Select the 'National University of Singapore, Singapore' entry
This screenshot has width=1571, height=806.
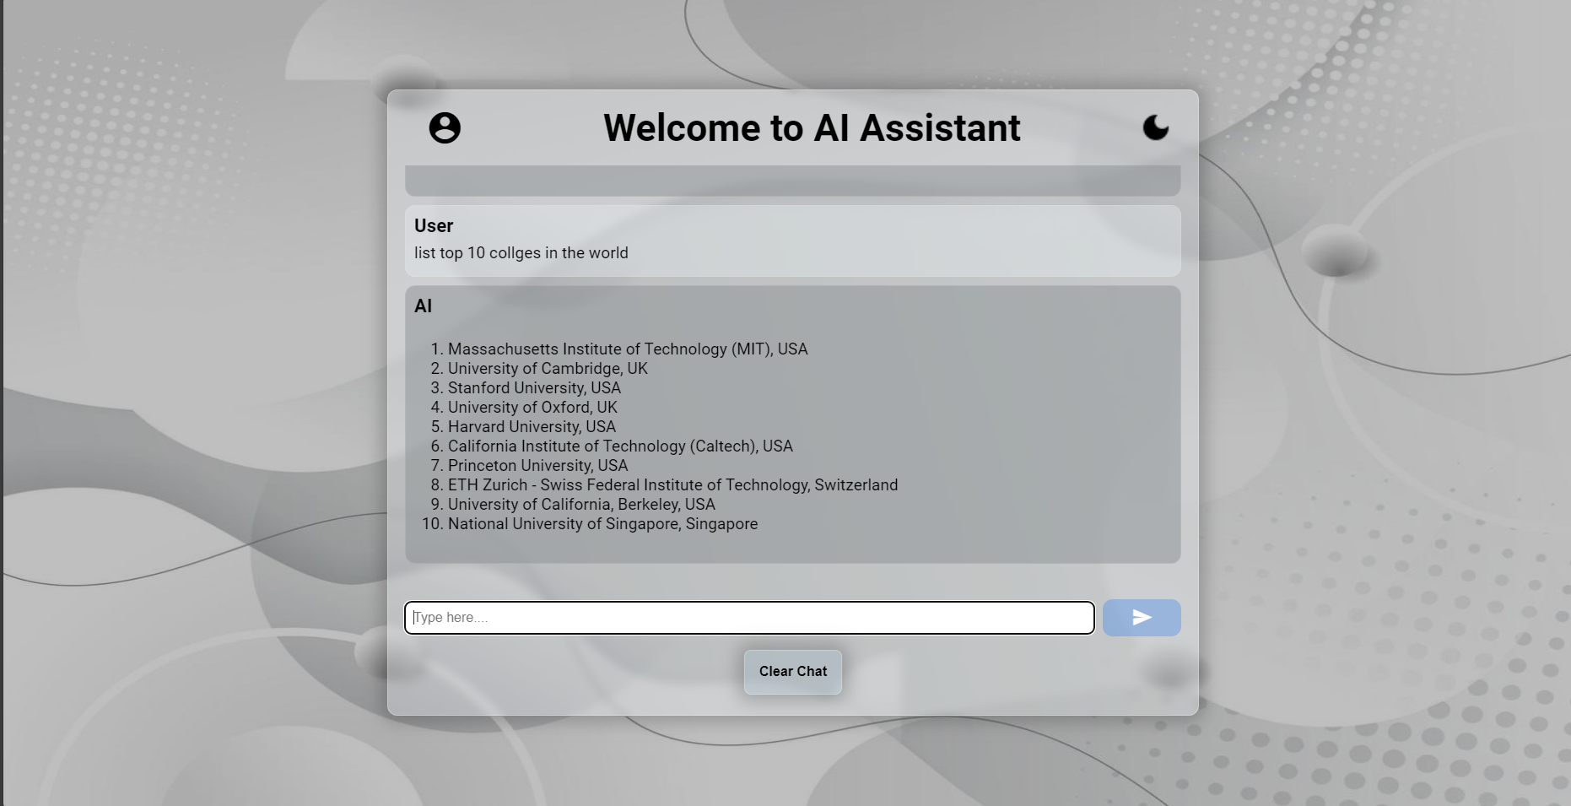point(602,524)
